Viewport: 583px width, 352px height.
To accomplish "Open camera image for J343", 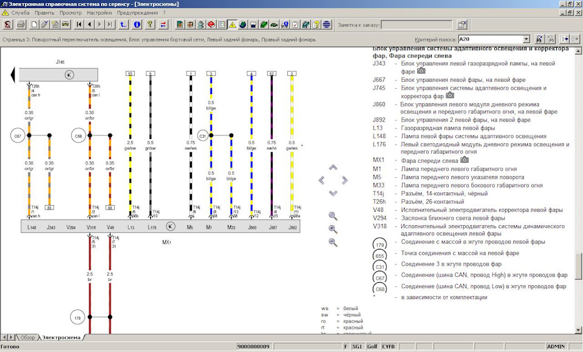I will [x=421, y=70].
